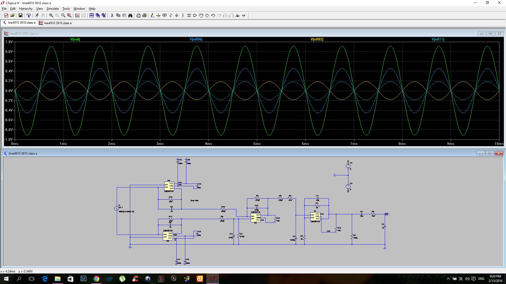Image resolution: width=506 pixels, height=284 pixels.
Task: Open the Window menu
Action: click(x=79, y=9)
